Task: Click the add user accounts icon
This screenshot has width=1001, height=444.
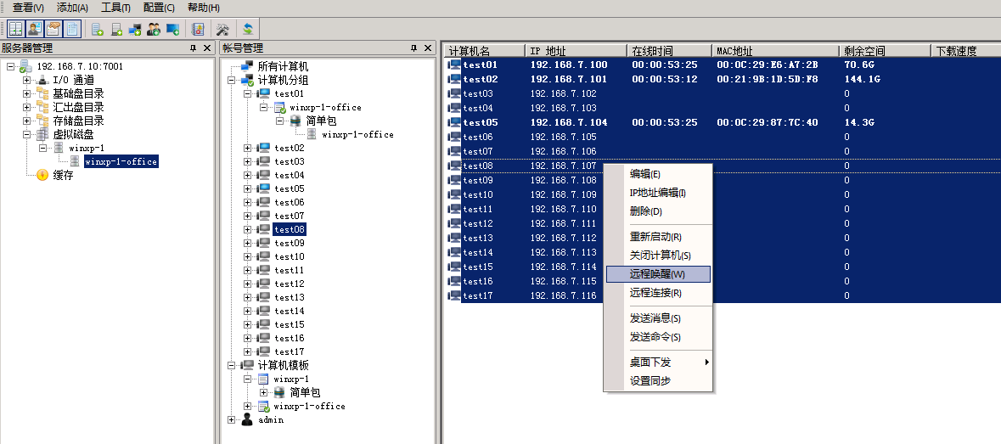Action: pos(154,29)
